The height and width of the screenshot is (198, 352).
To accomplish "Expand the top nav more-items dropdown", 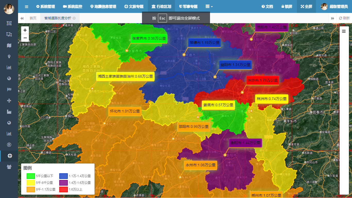I will [x=209, y=6].
